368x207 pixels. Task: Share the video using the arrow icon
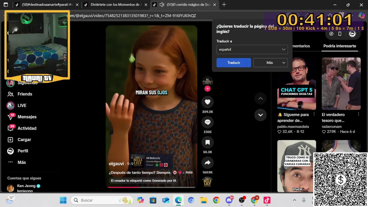(x=207, y=163)
